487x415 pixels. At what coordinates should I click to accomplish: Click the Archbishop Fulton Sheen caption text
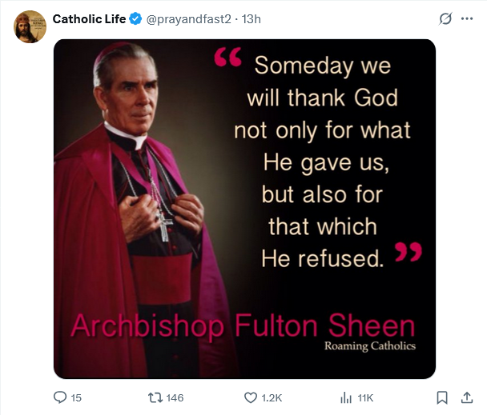(242, 325)
